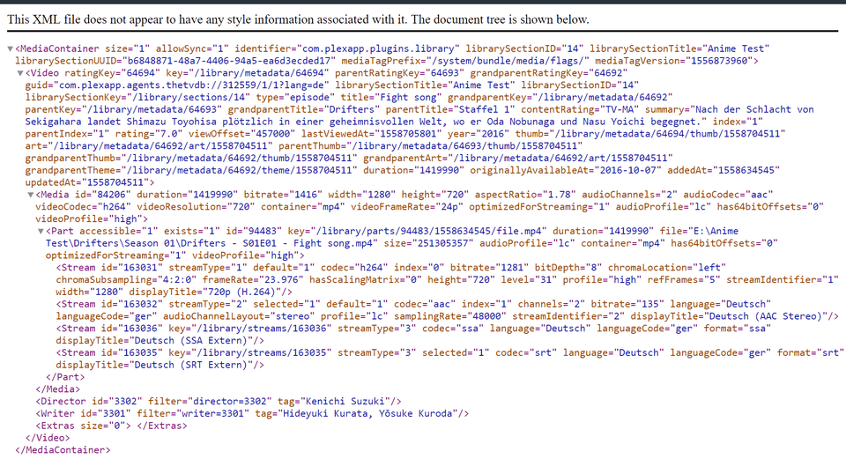Image resolution: width=846 pixels, height=459 pixels.
Task: Click the chromaSubsampling "4:2:0" value
Action: point(176,280)
